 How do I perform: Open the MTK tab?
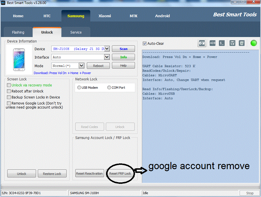click(134, 16)
